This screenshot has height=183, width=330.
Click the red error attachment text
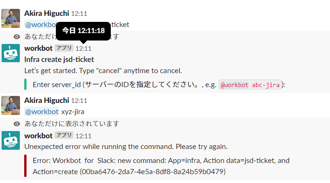click(161, 166)
